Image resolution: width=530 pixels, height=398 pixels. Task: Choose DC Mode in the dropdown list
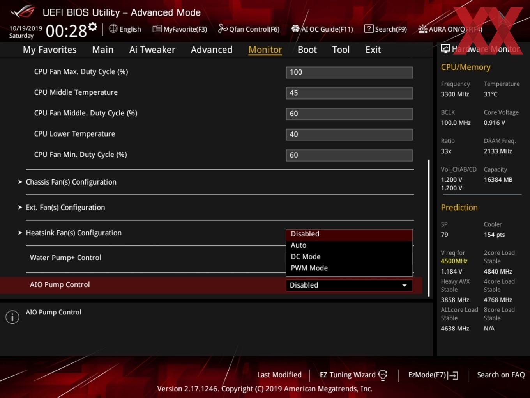click(x=349, y=257)
